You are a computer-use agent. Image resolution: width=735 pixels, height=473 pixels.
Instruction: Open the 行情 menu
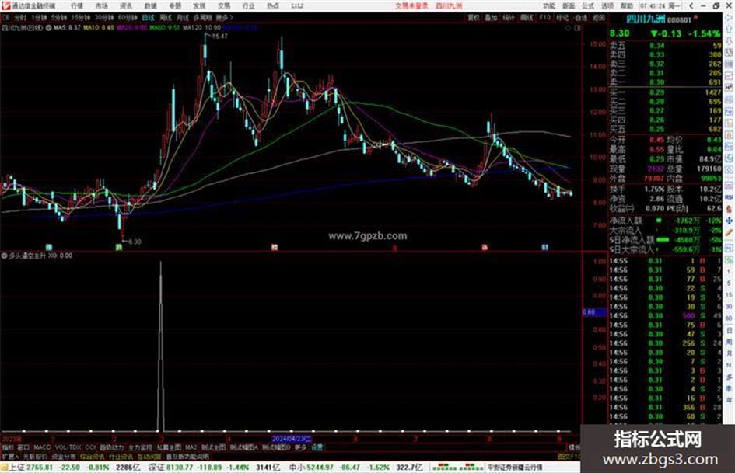tap(77, 5)
